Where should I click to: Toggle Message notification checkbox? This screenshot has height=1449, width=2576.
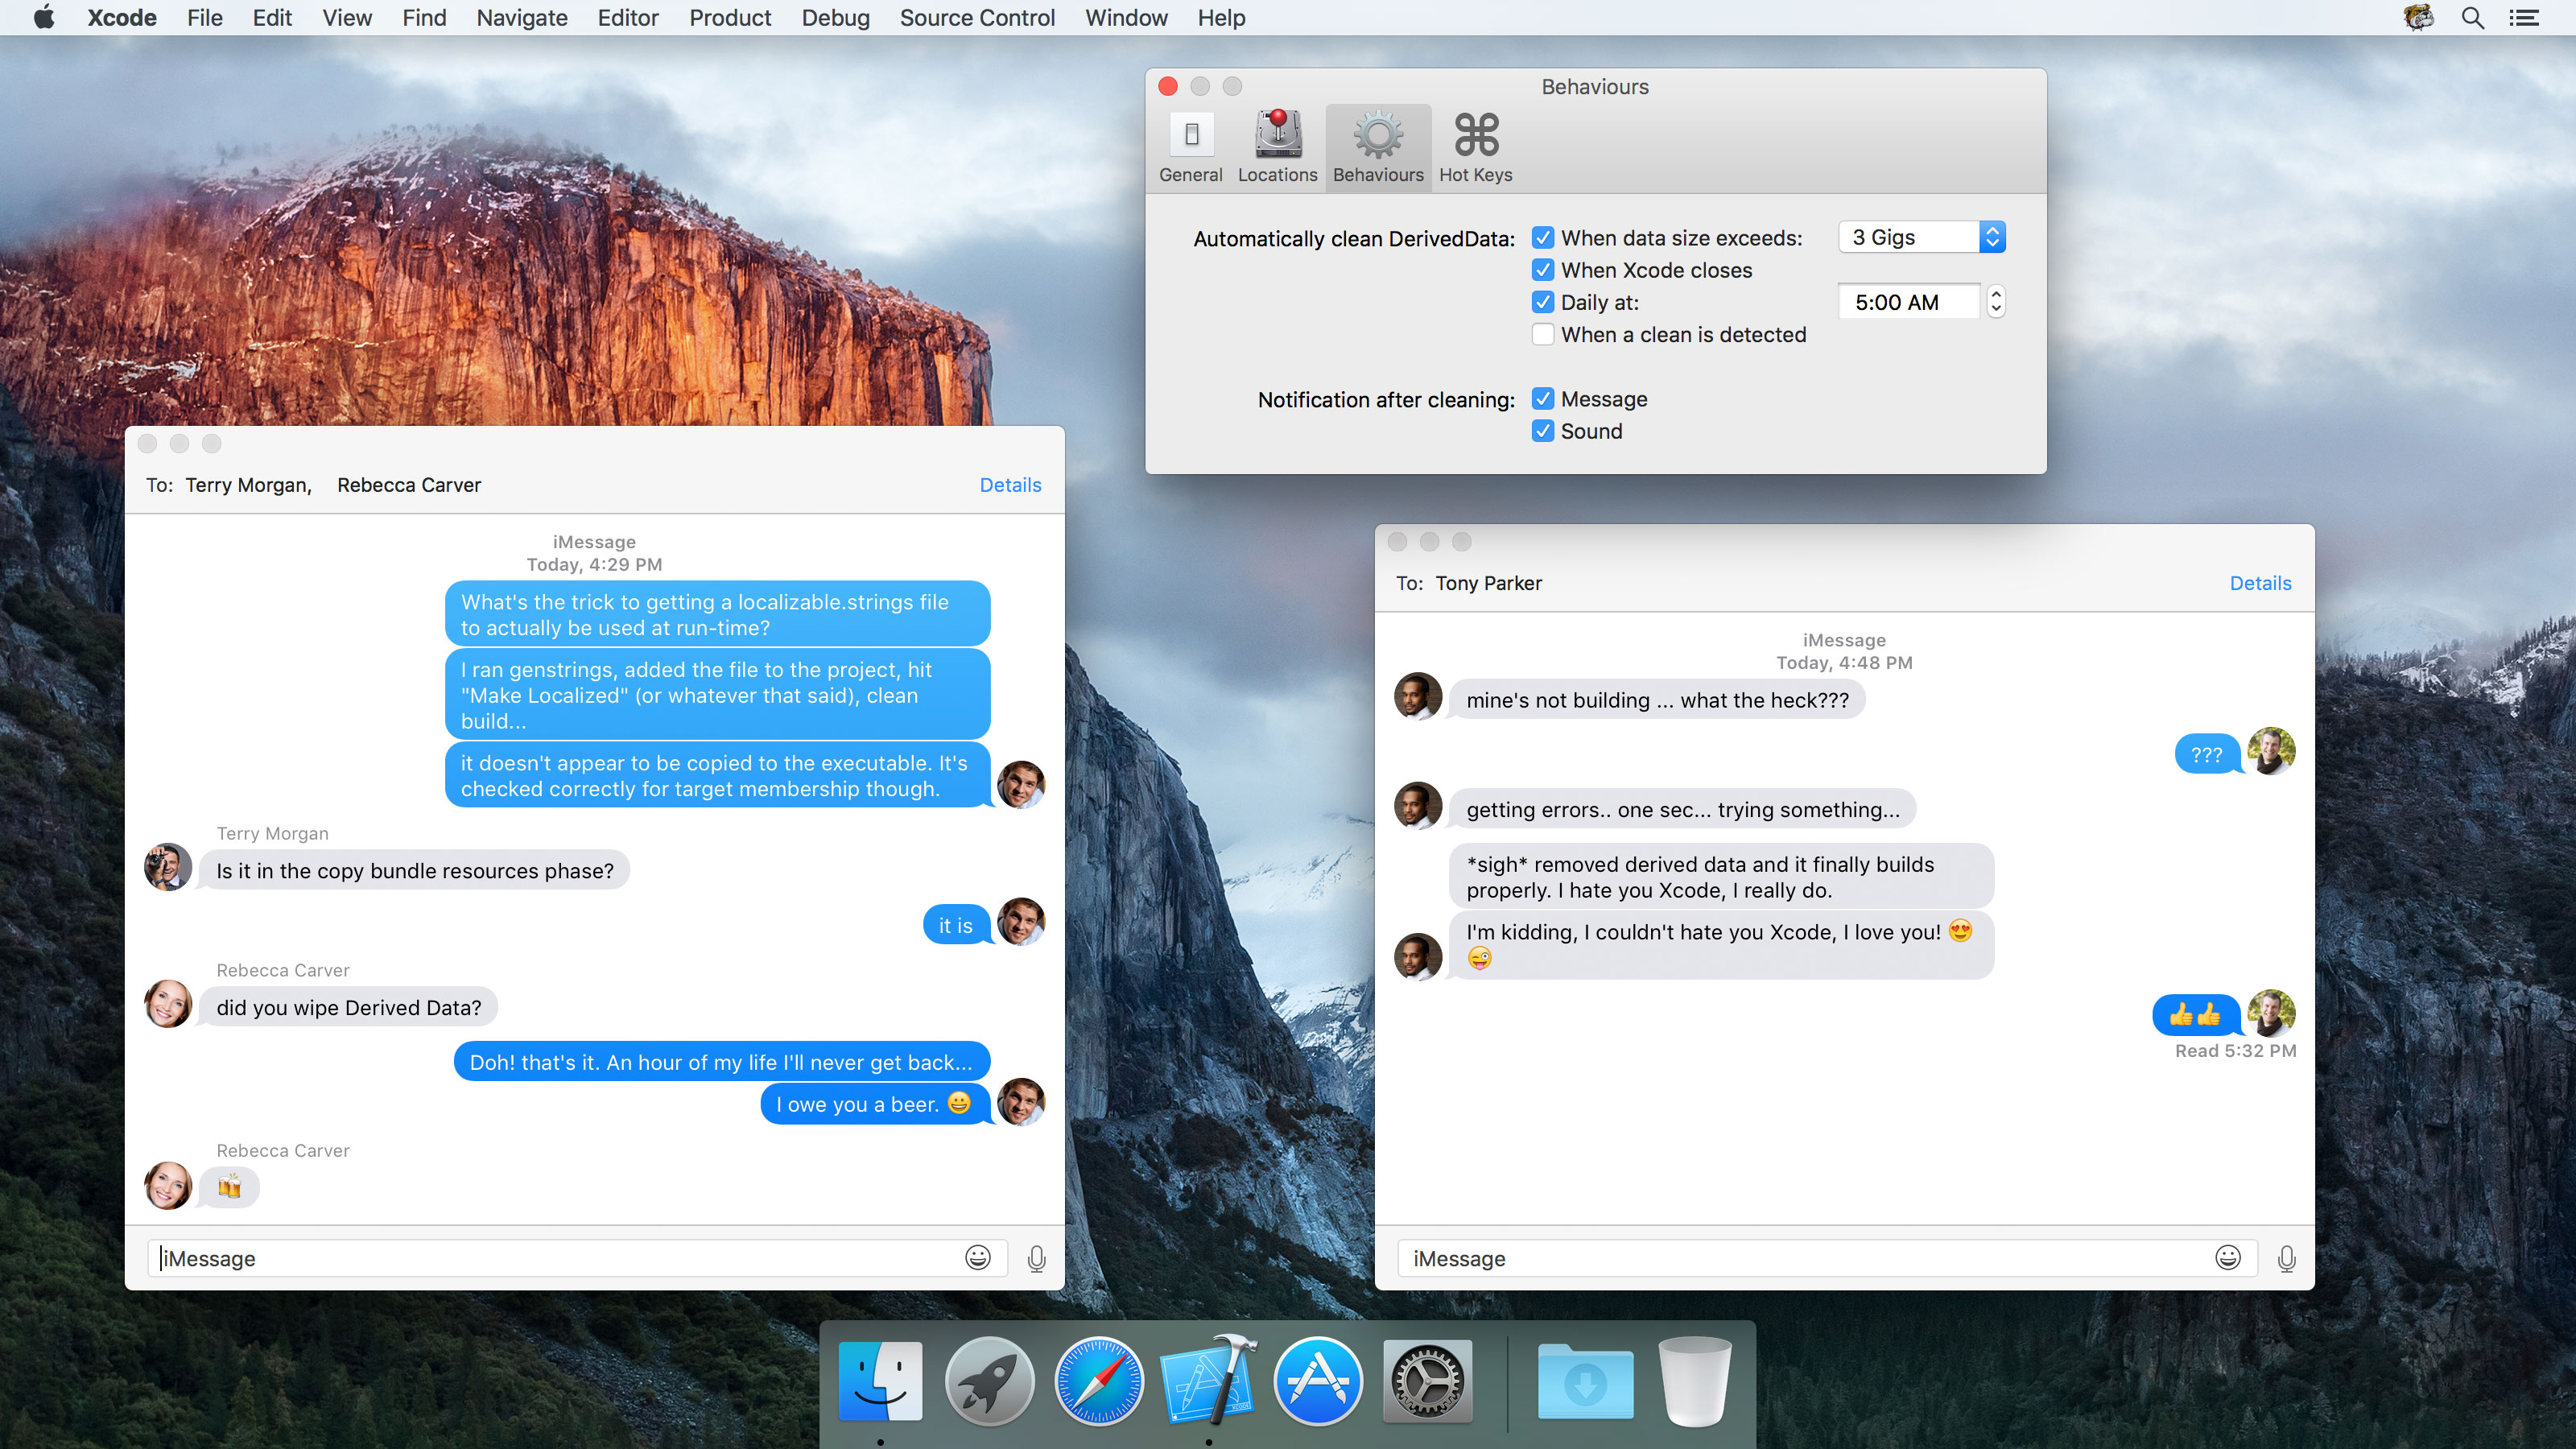pos(1543,399)
